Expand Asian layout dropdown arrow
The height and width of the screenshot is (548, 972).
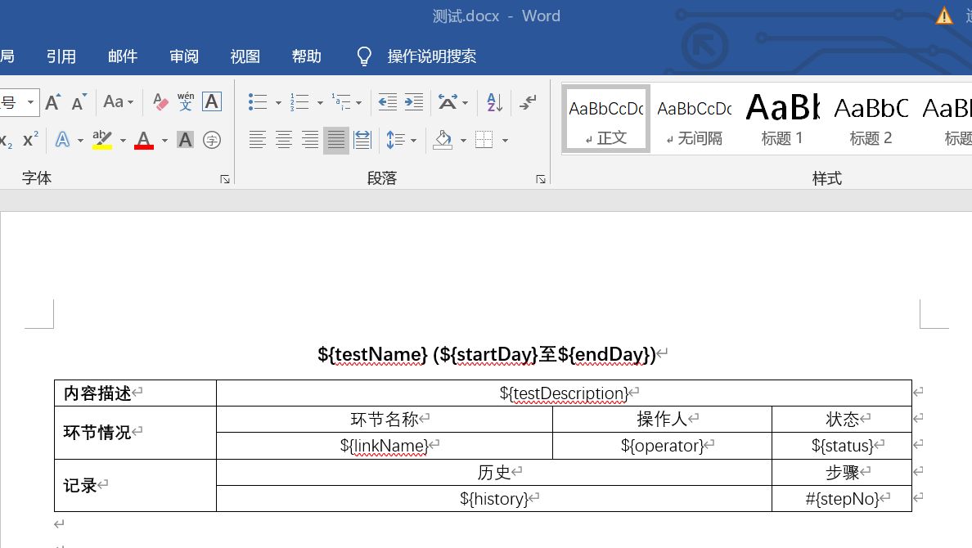click(465, 103)
